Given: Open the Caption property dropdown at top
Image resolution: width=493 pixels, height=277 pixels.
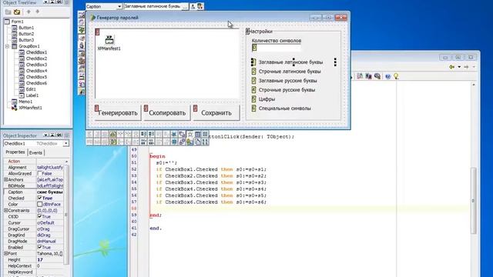Looking at the screenshot, I should pos(119,7).
